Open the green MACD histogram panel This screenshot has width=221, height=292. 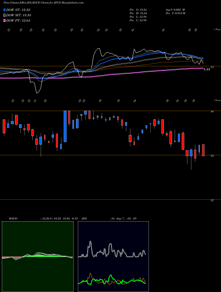click(38, 257)
